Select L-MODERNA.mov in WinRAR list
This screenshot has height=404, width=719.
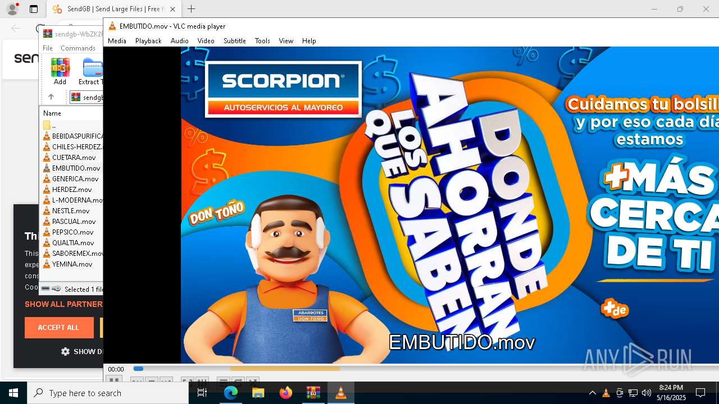tap(73, 200)
